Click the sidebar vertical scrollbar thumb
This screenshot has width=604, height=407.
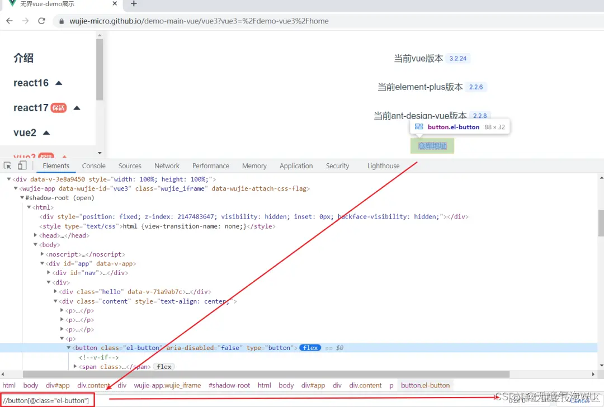pyautogui.click(x=100, y=69)
